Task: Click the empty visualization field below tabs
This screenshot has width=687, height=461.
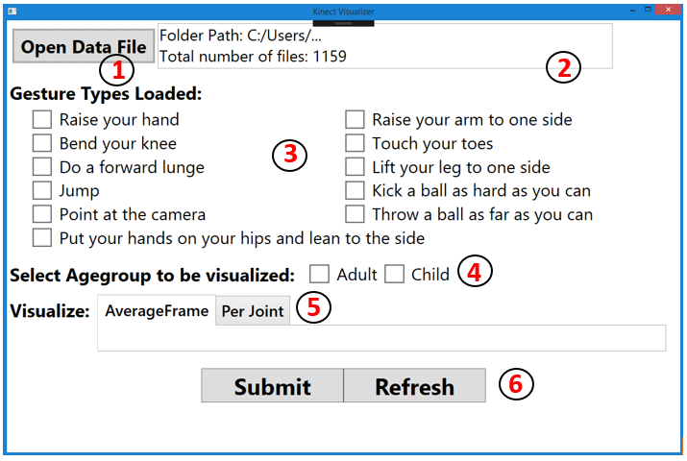Action: (x=381, y=339)
